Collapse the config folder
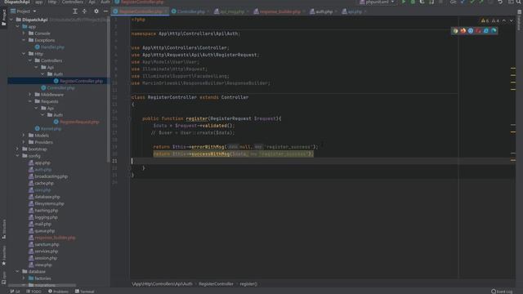 pyautogui.click(x=17, y=156)
